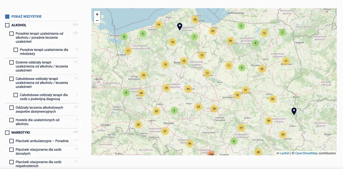Zoom out on the map
The width and height of the screenshot is (343, 169).
tap(97, 21)
